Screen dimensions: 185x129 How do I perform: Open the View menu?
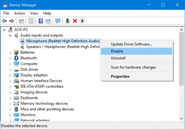pos(34,13)
